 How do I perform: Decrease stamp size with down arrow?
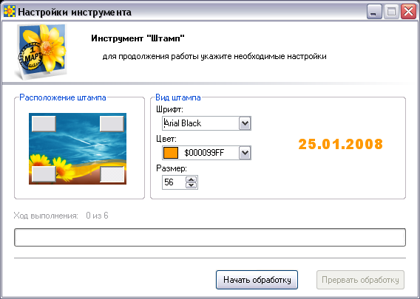pyautogui.click(x=192, y=185)
